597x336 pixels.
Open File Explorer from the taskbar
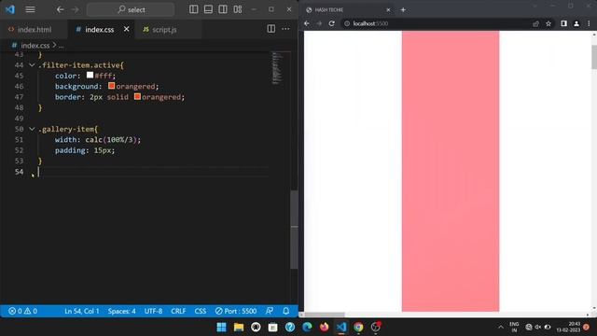pos(239,327)
